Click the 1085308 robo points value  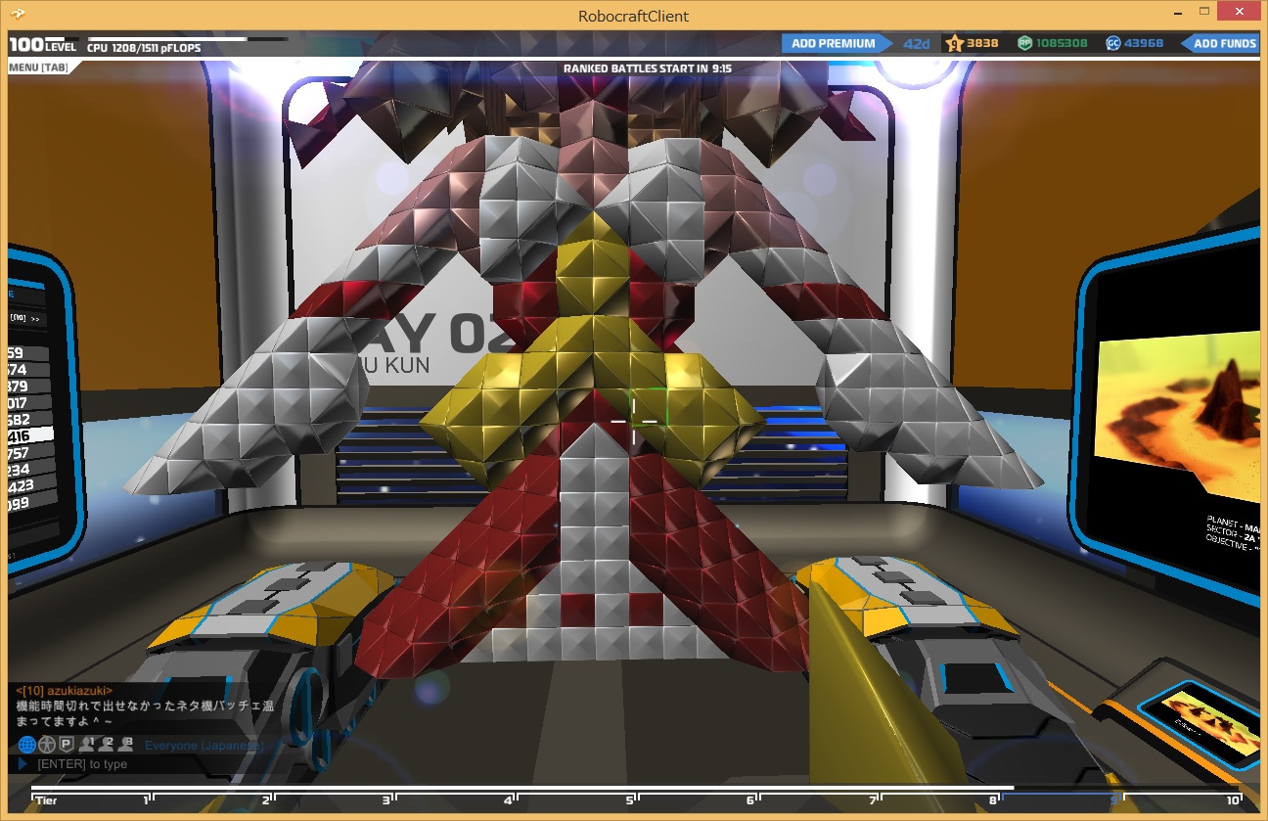pos(1062,43)
